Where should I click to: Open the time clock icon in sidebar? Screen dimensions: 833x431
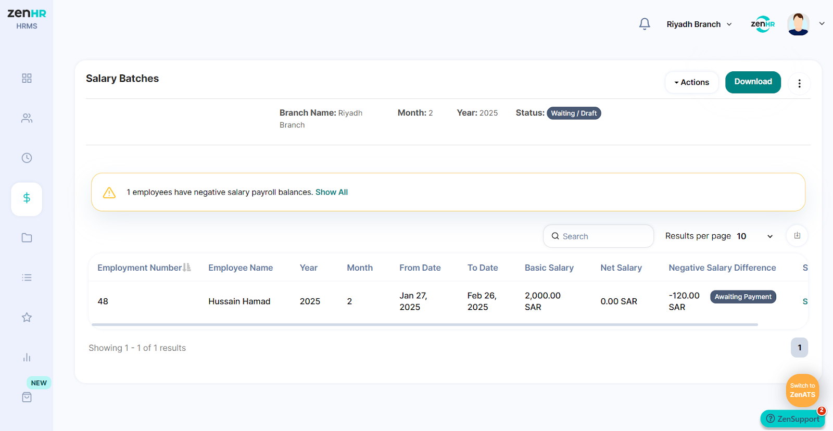click(x=27, y=158)
